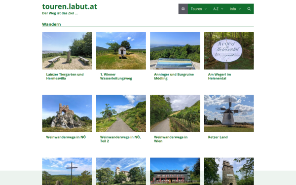Select the Wegerl im Helenental sign photo
The height and width of the screenshot is (185, 296).
pos(229,51)
